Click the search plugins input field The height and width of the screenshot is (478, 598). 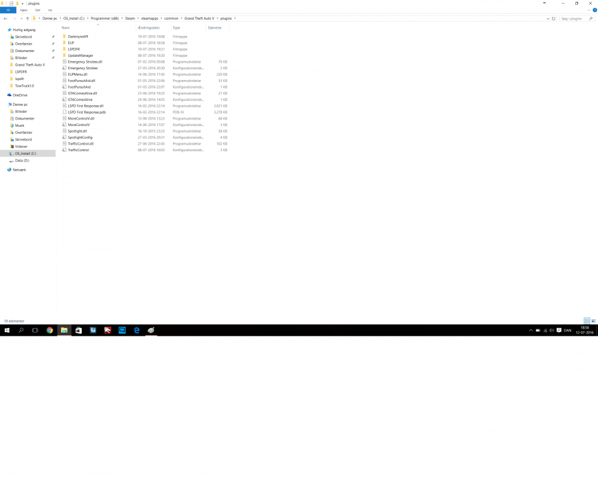click(574, 19)
